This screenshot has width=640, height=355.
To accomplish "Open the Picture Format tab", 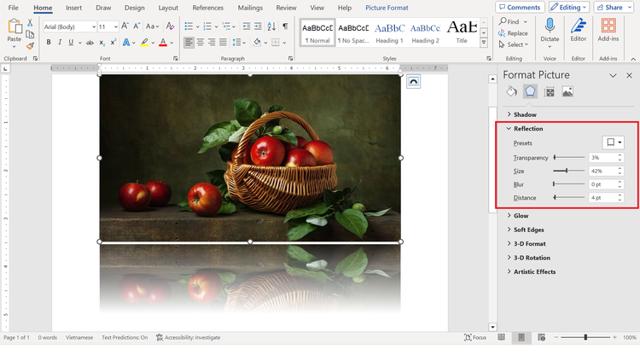I will [387, 8].
